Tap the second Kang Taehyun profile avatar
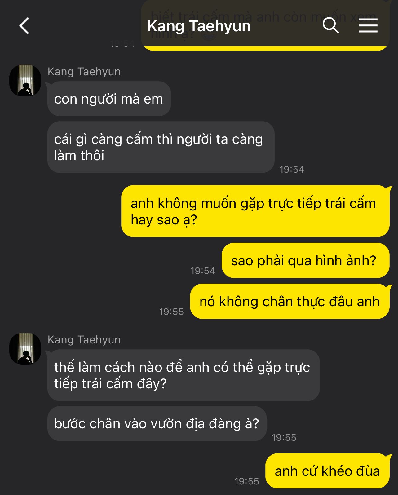 (x=25, y=349)
